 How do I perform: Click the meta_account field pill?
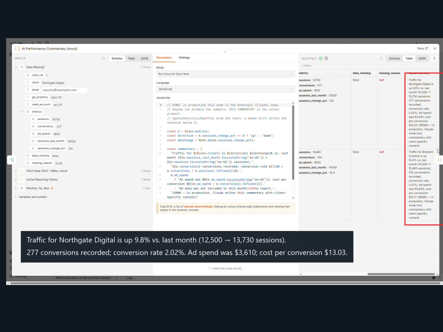[41, 104]
